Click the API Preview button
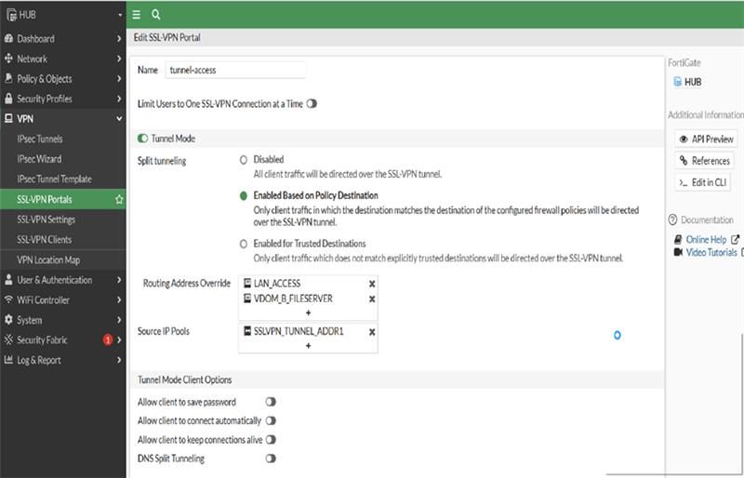 [x=706, y=139]
